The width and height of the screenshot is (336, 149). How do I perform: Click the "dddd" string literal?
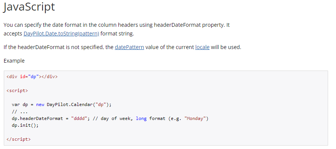[79, 118]
